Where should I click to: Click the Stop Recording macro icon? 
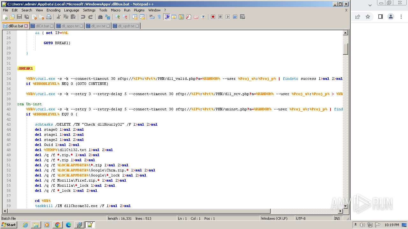(220, 17)
